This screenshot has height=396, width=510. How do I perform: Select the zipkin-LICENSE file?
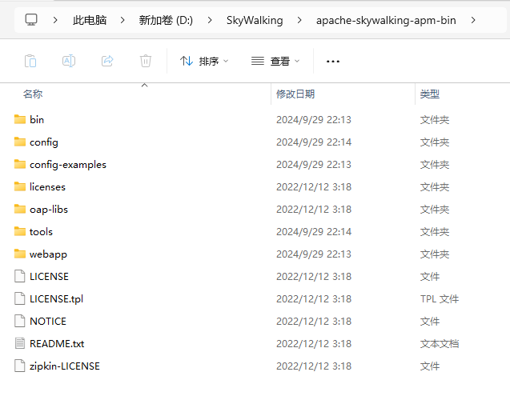click(x=64, y=366)
